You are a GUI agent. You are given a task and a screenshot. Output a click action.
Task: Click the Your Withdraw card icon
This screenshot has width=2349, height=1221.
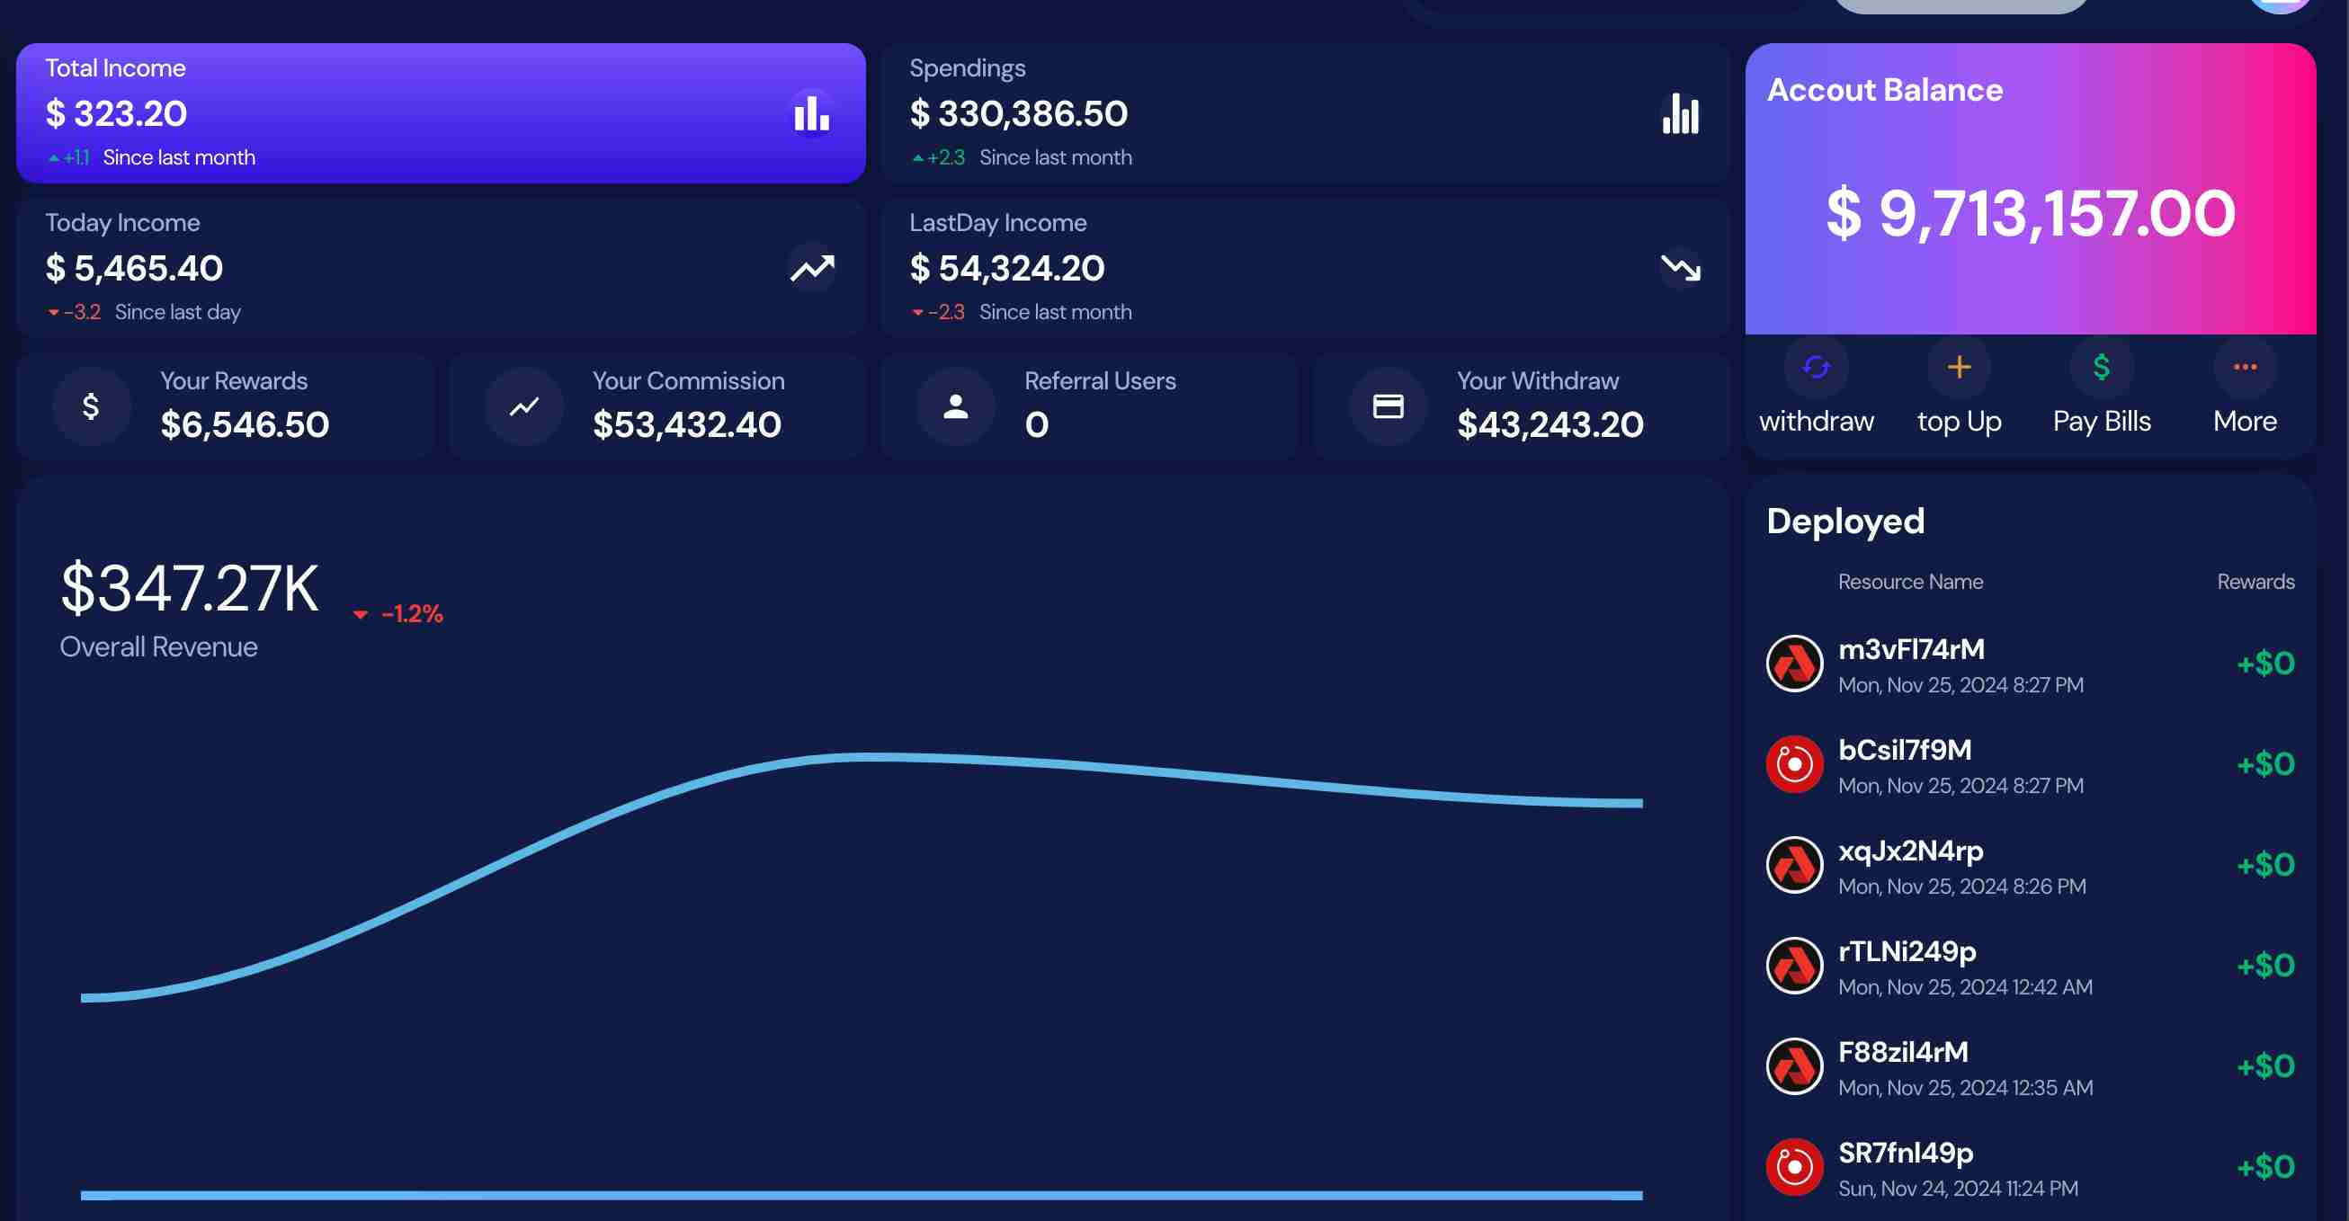1388,406
